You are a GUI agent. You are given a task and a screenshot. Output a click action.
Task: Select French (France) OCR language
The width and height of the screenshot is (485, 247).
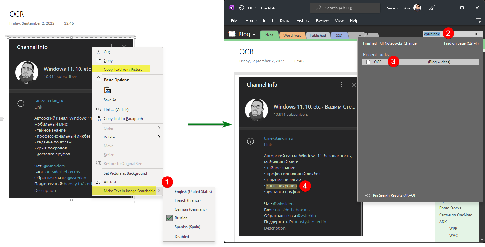[x=189, y=200]
